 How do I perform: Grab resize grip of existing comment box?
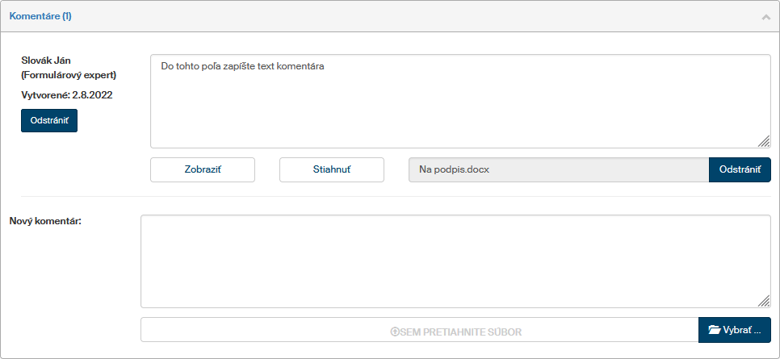pyautogui.click(x=764, y=141)
